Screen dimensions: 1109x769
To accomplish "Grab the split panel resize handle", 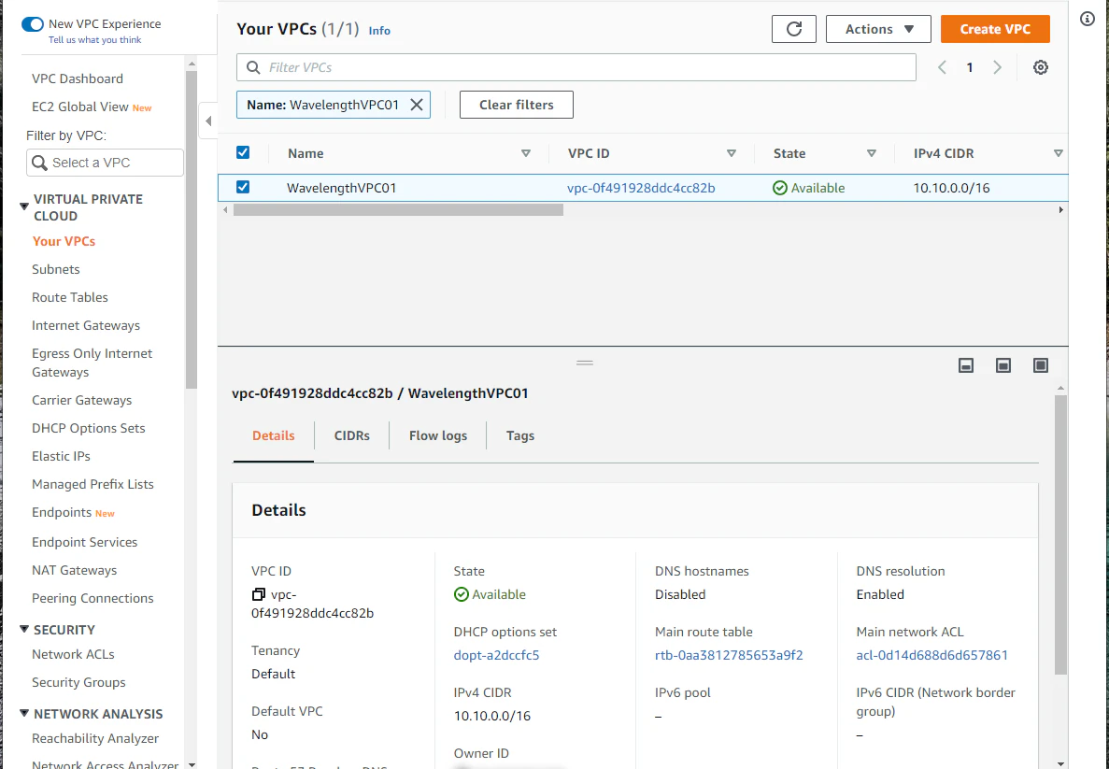I will point(584,363).
